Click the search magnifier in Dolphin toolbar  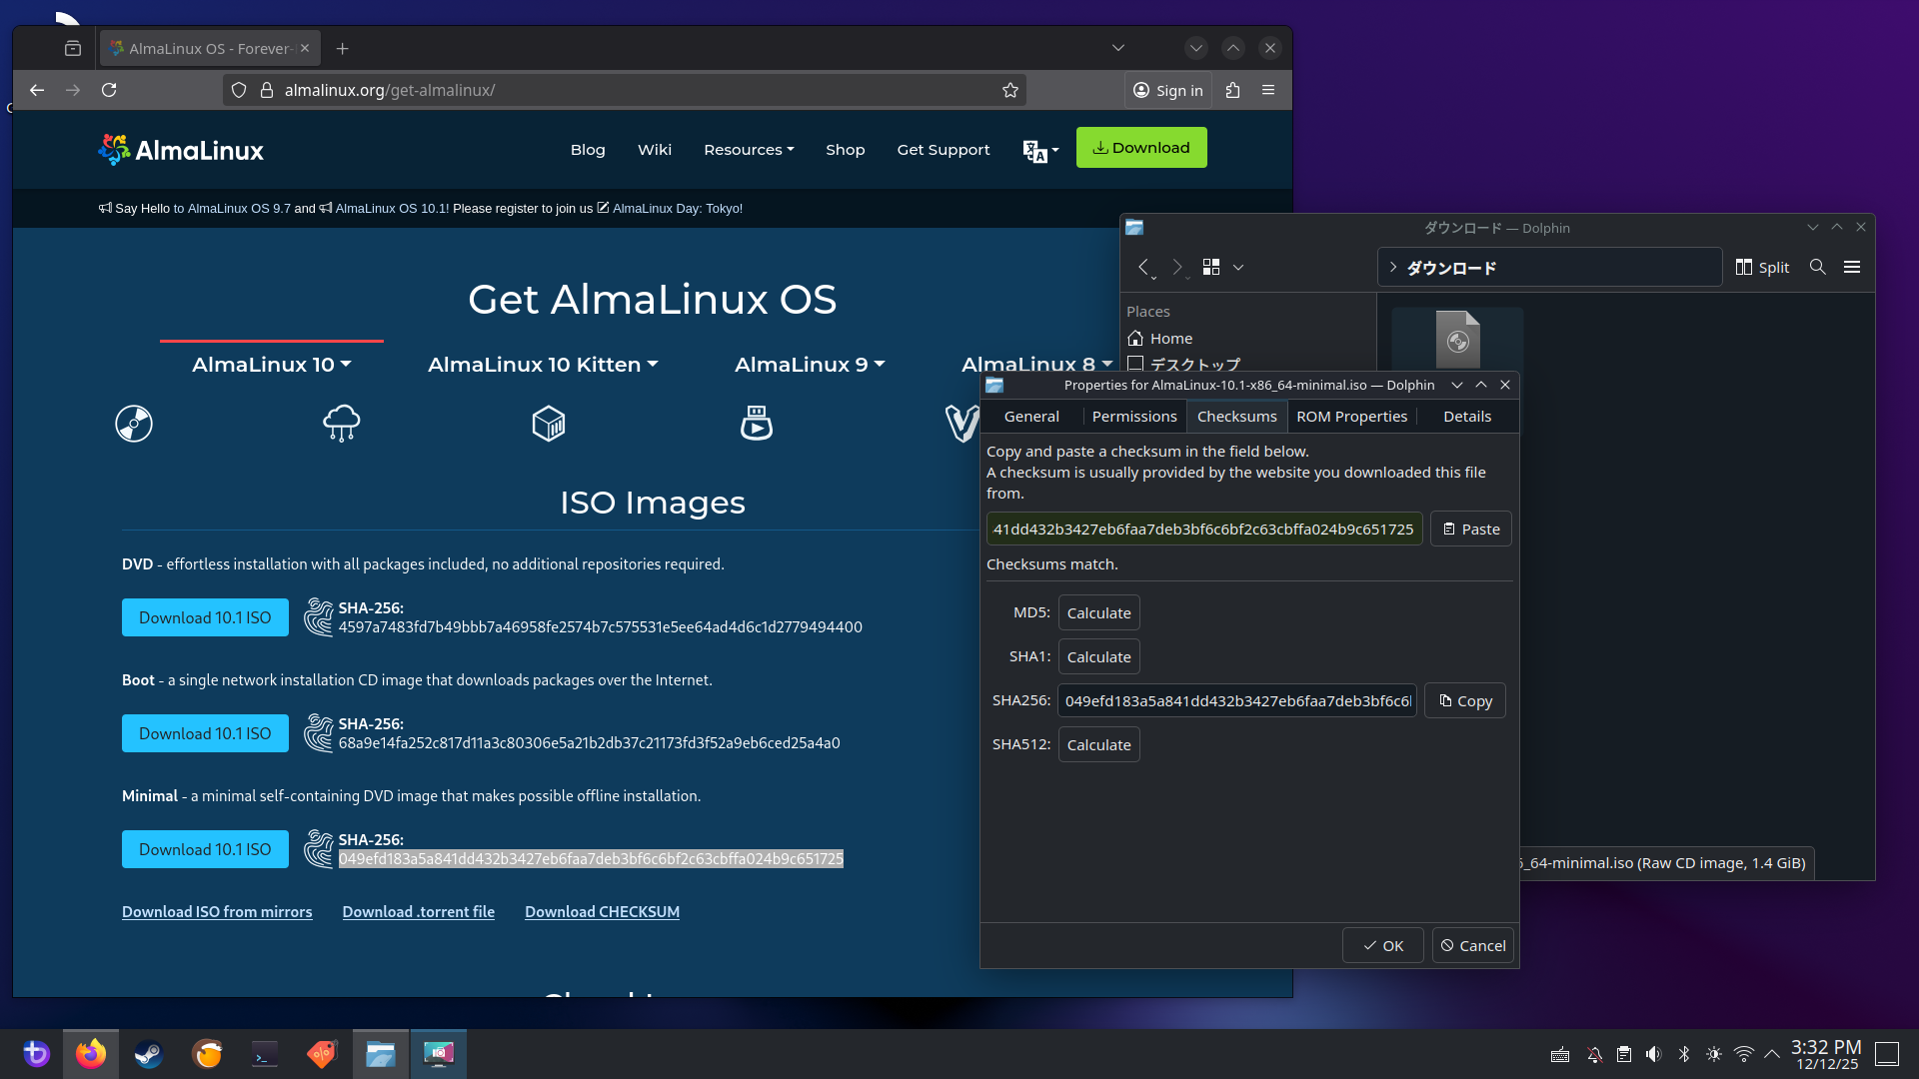(x=1817, y=267)
